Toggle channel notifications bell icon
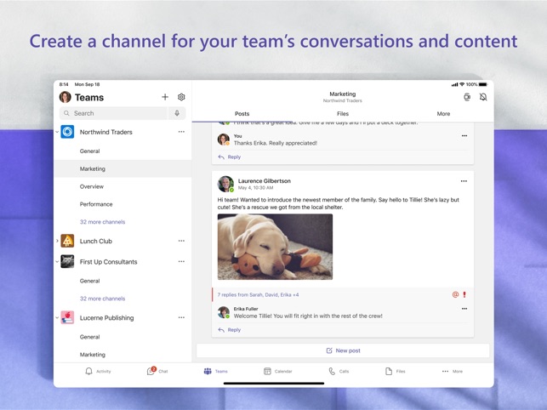The height and width of the screenshot is (410, 547). pyautogui.click(x=483, y=97)
